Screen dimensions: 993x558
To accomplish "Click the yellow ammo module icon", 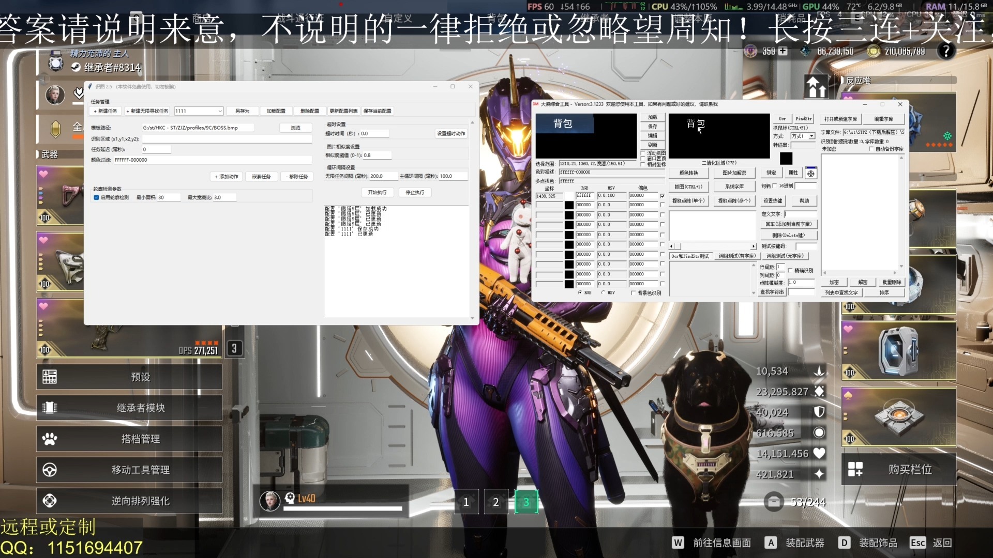I will pyautogui.click(x=55, y=129).
